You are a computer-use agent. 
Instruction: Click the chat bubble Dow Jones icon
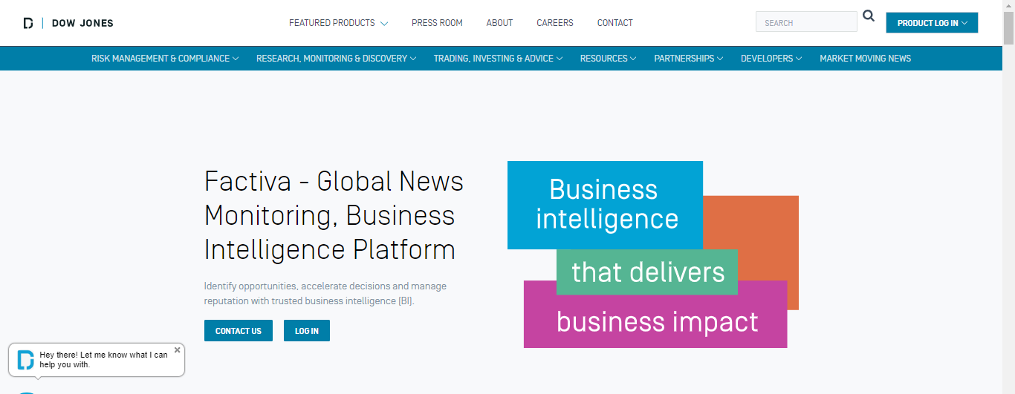[26, 360]
